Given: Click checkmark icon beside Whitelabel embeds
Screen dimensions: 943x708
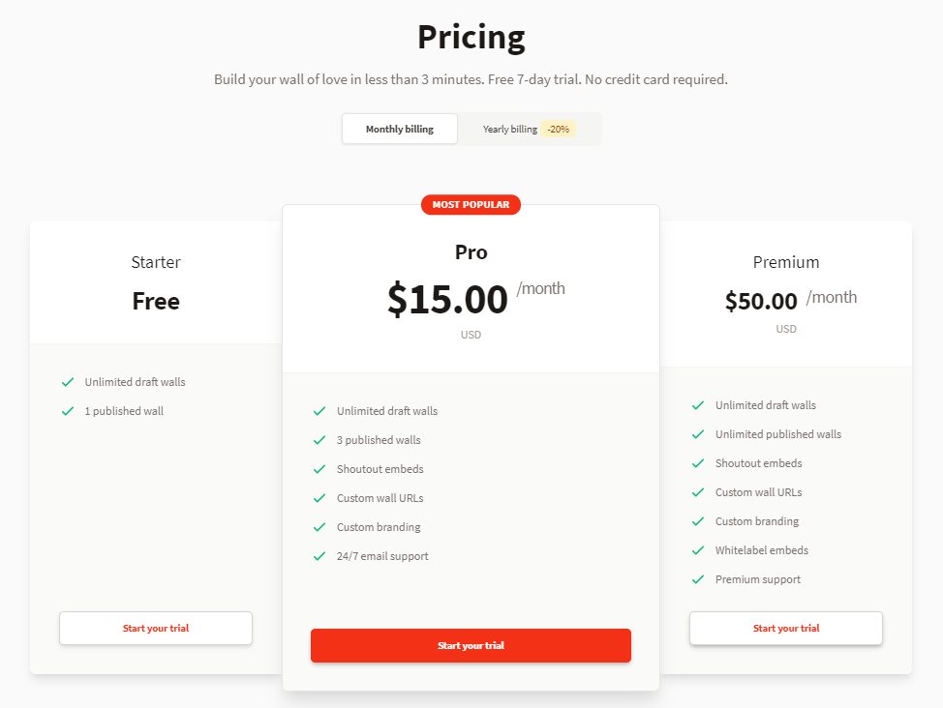Looking at the screenshot, I should [x=698, y=550].
